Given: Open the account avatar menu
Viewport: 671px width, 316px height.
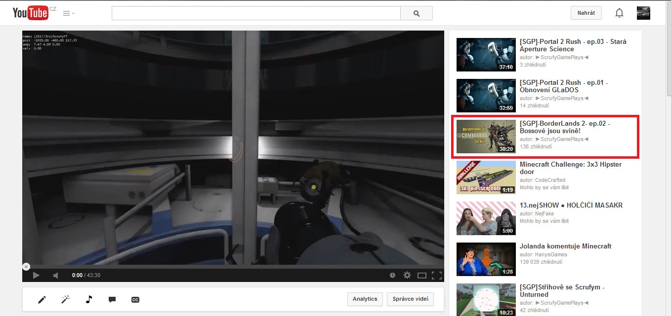Looking at the screenshot, I should [x=643, y=13].
